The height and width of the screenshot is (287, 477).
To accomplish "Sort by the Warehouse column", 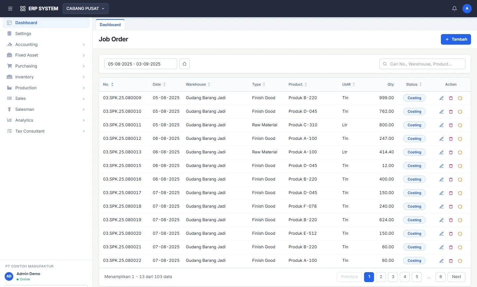I will [198, 85].
